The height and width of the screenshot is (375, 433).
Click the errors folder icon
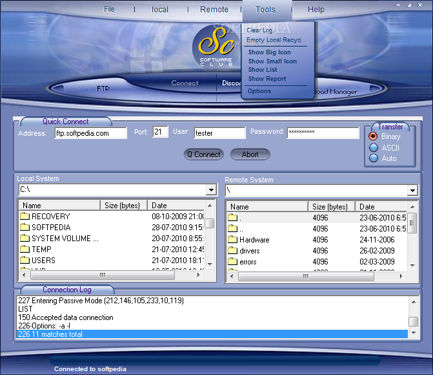(232, 262)
